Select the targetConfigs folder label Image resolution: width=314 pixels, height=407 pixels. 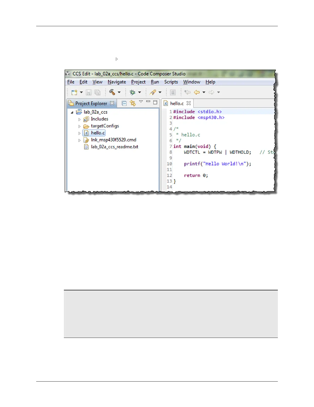click(x=105, y=126)
